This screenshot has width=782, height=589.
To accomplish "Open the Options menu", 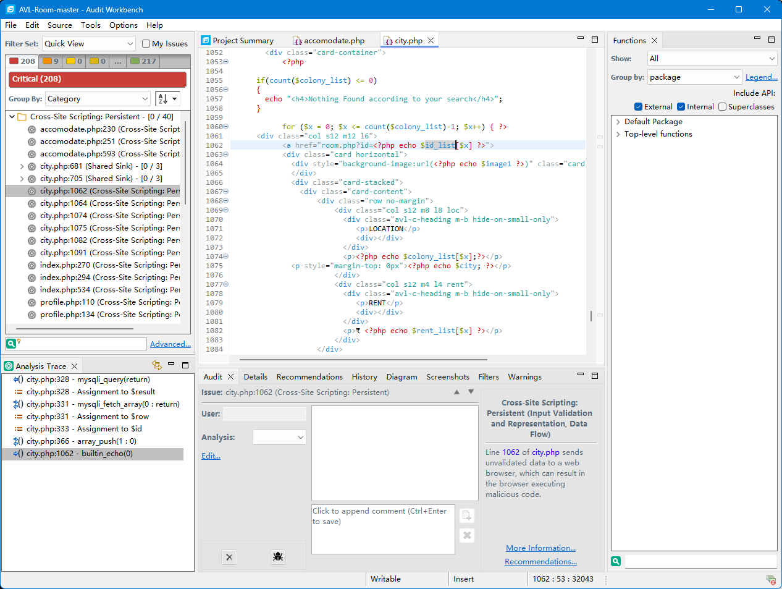I will click(123, 25).
